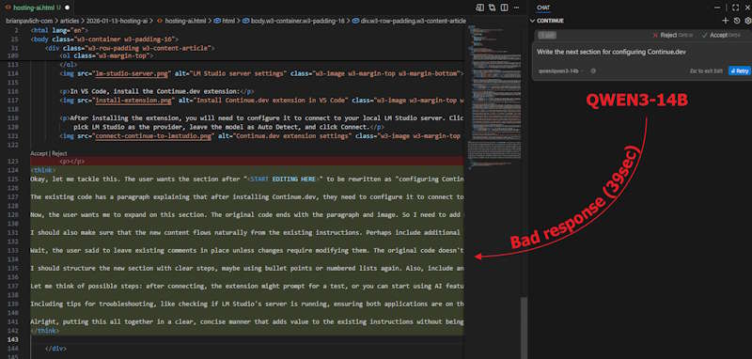The width and height of the screenshot is (752, 359).
Task: Click the compare changes icon in editor toolbar
Action: (492, 8)
